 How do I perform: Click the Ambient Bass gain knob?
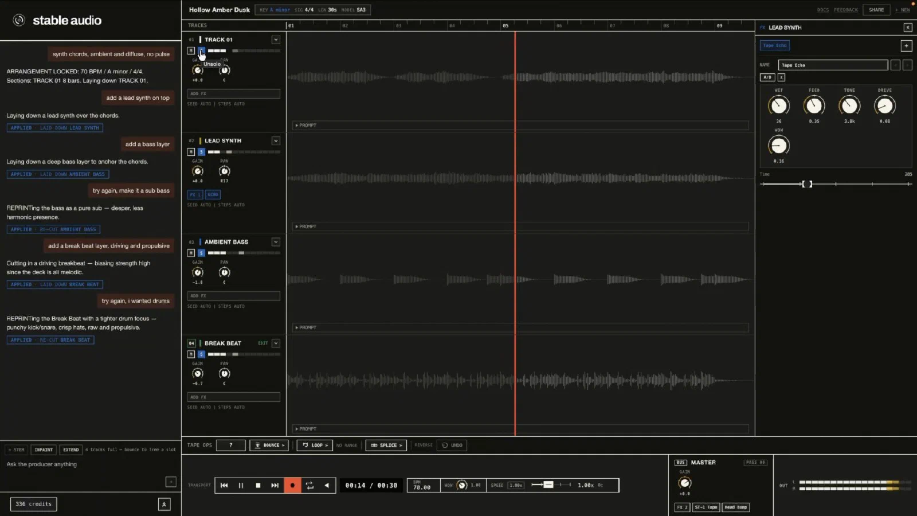[x=198, y=272]
